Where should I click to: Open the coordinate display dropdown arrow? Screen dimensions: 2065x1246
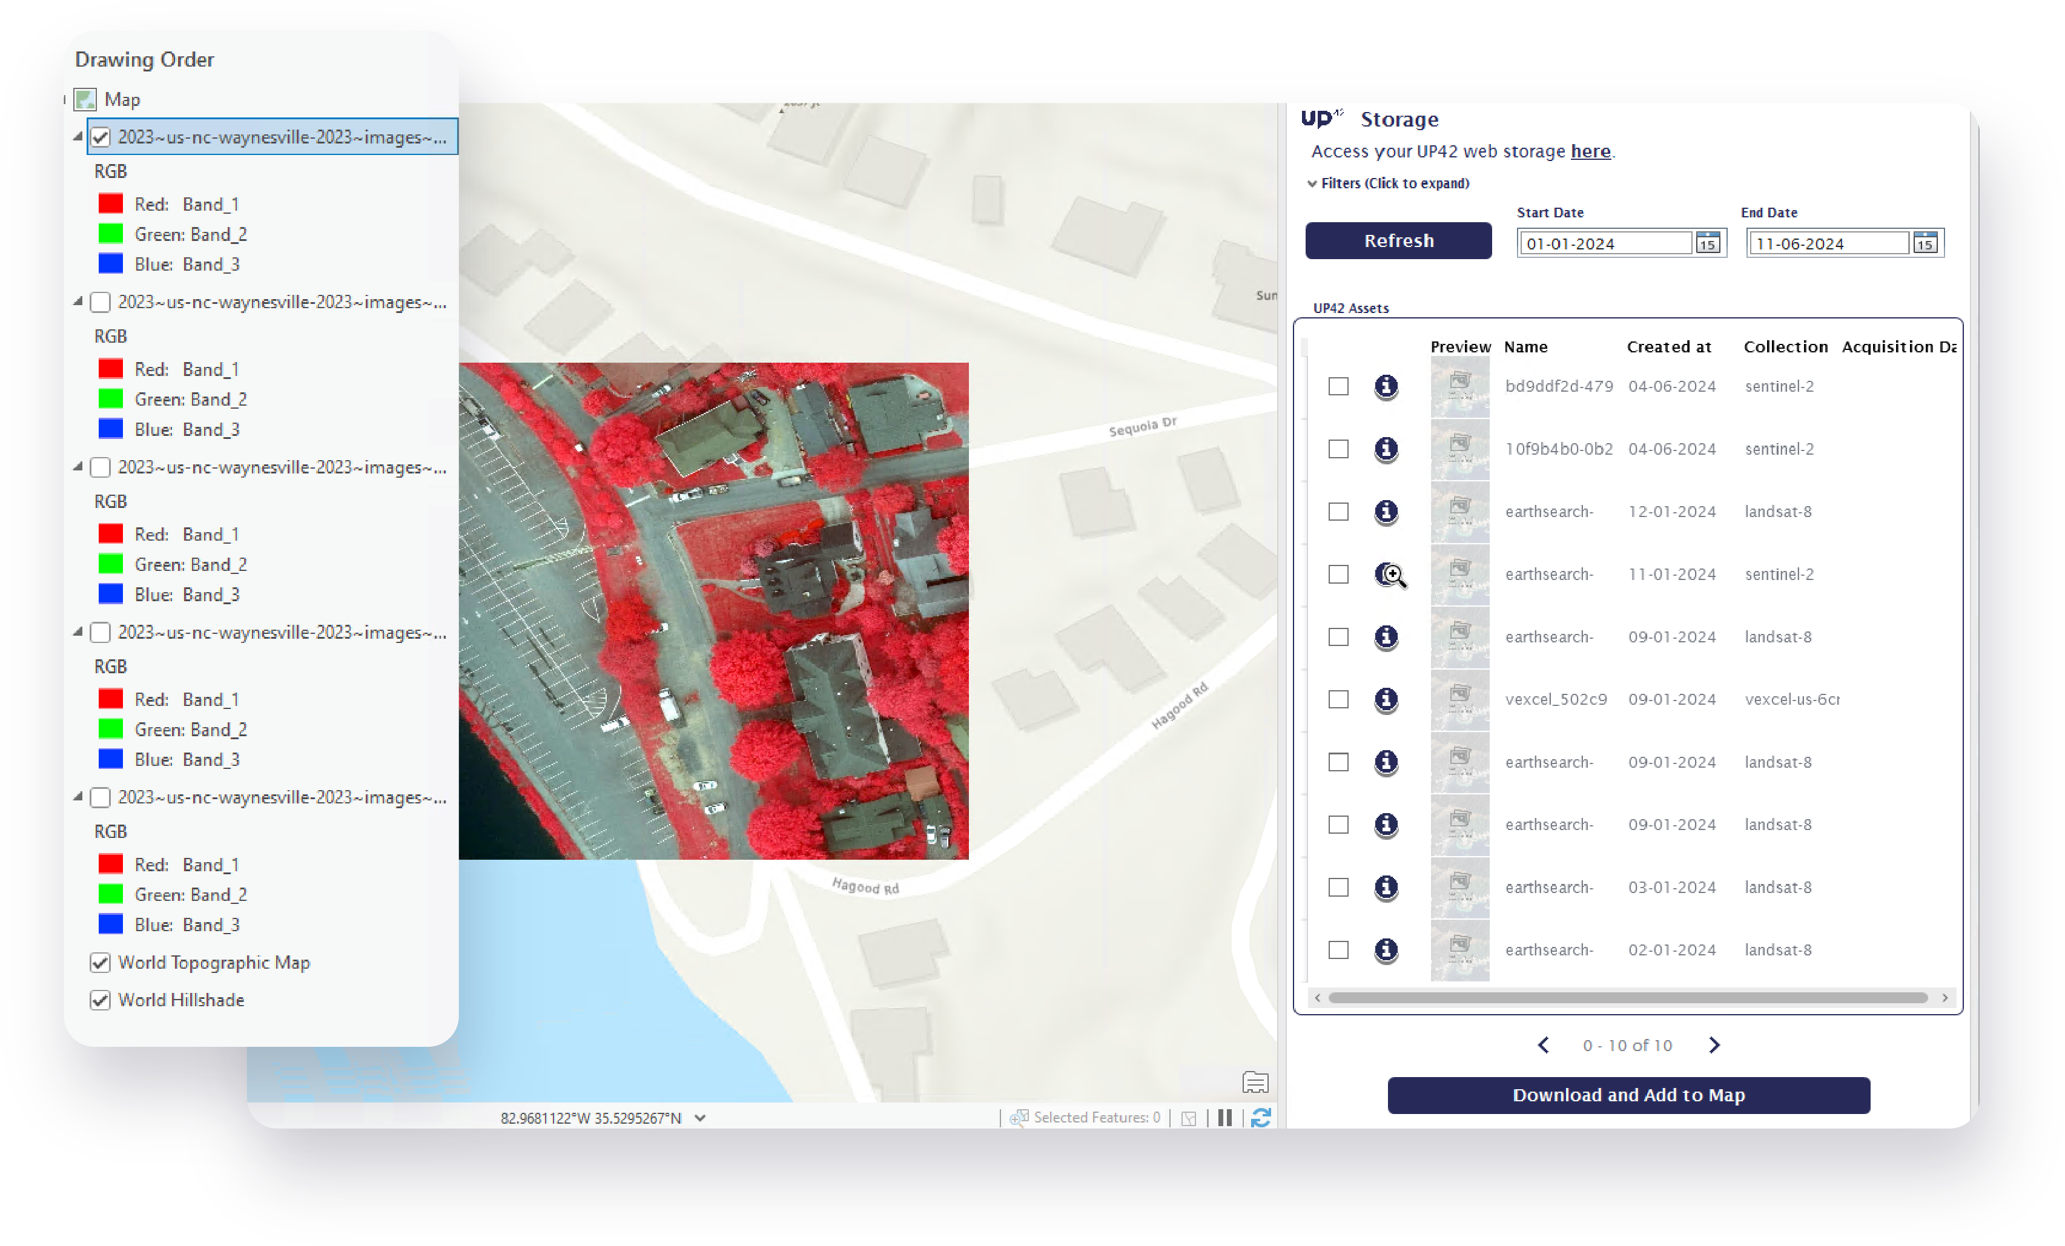700,1118
